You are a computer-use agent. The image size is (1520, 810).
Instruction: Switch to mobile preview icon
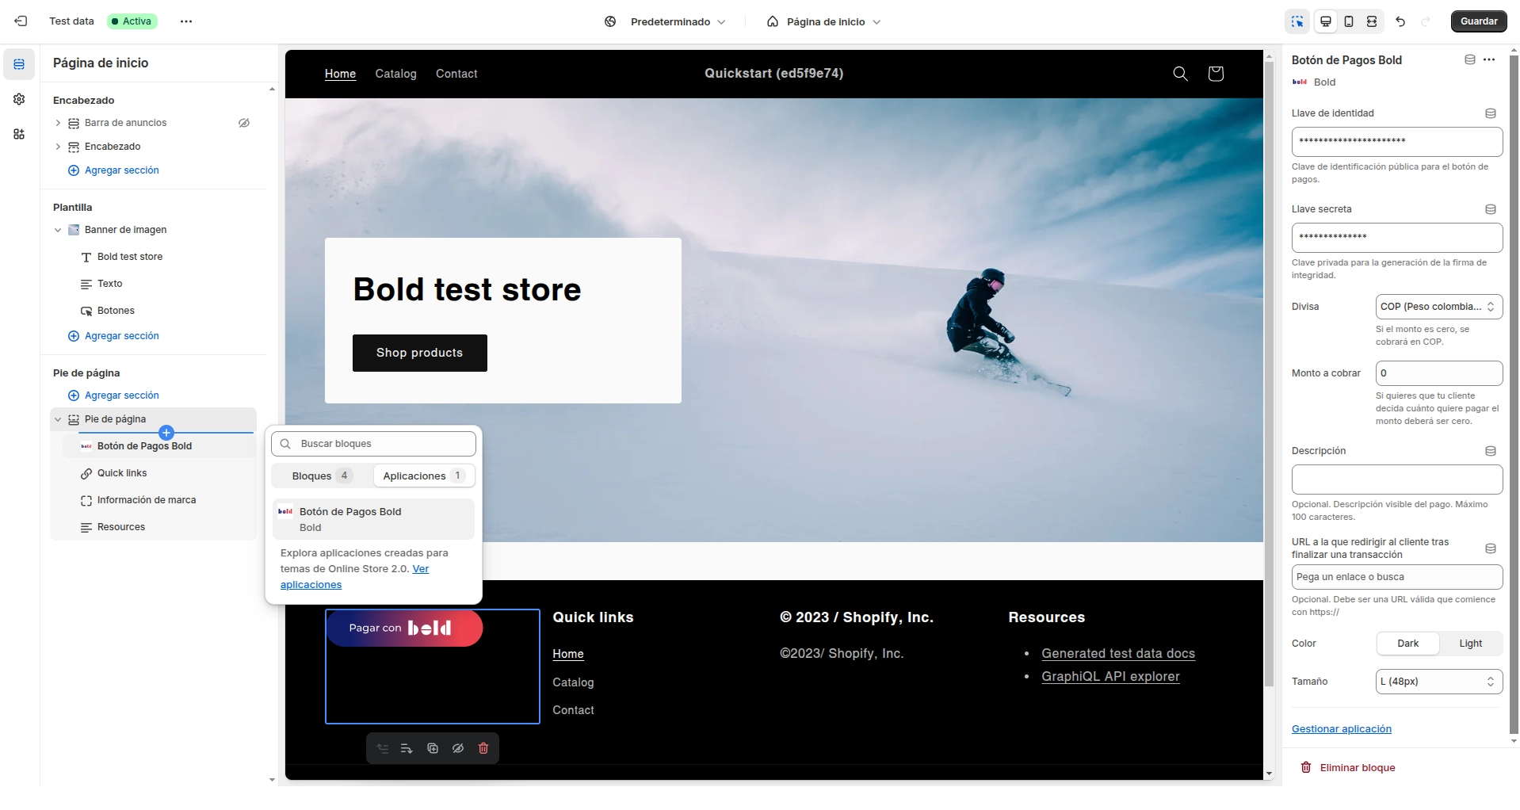(x=1348, y=21)
